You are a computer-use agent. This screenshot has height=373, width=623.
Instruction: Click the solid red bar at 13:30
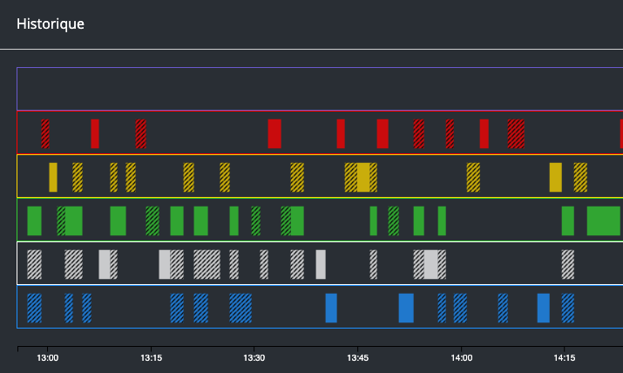tap(274, 133)
